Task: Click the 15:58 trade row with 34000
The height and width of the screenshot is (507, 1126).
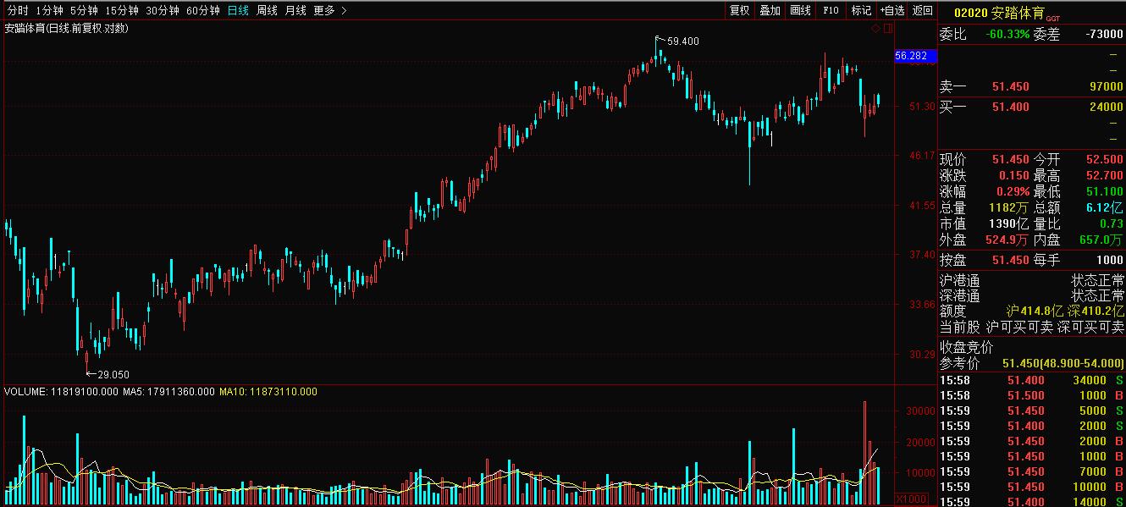Action: click(x=1032, y=381)
